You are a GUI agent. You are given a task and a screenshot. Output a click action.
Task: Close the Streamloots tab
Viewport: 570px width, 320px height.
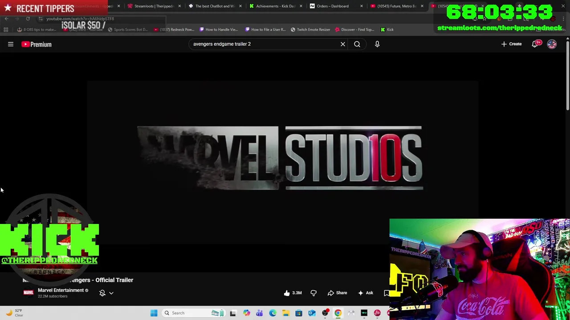click(x=180, y=6)
